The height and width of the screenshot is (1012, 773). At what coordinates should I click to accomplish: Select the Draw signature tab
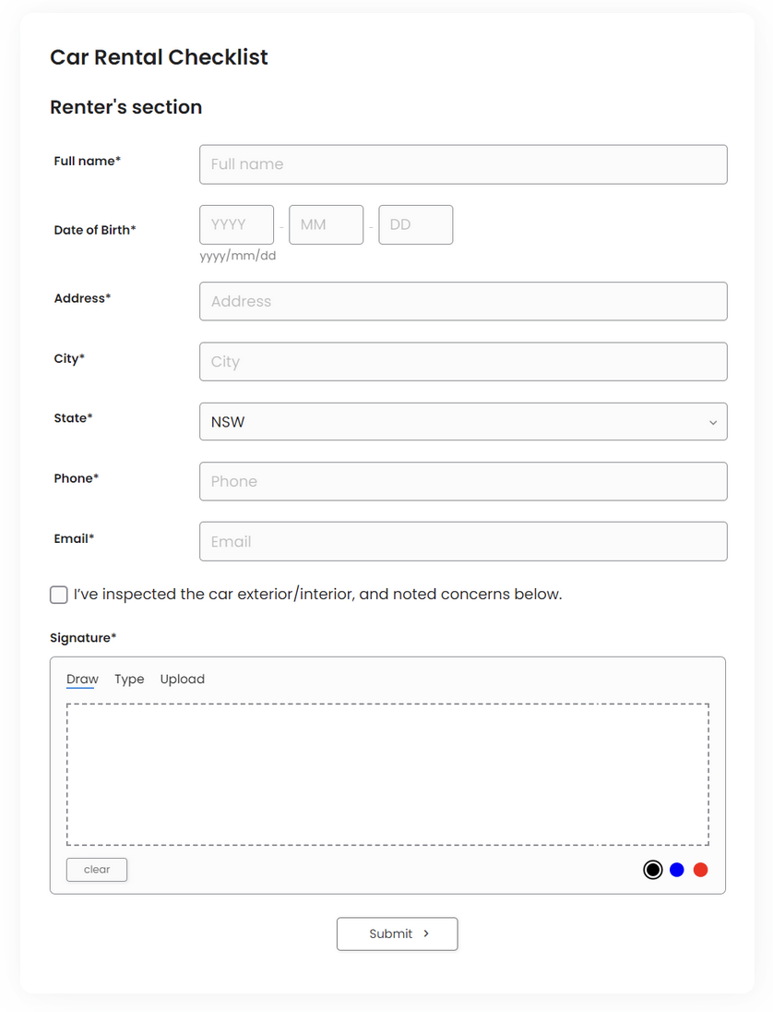pos(82,680)
